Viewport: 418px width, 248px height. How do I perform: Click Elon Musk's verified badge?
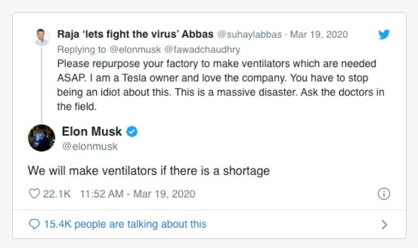tap(132, 132)
